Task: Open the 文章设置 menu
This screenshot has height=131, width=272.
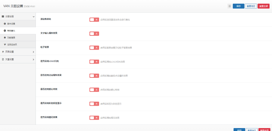Action: coord(18,59)
